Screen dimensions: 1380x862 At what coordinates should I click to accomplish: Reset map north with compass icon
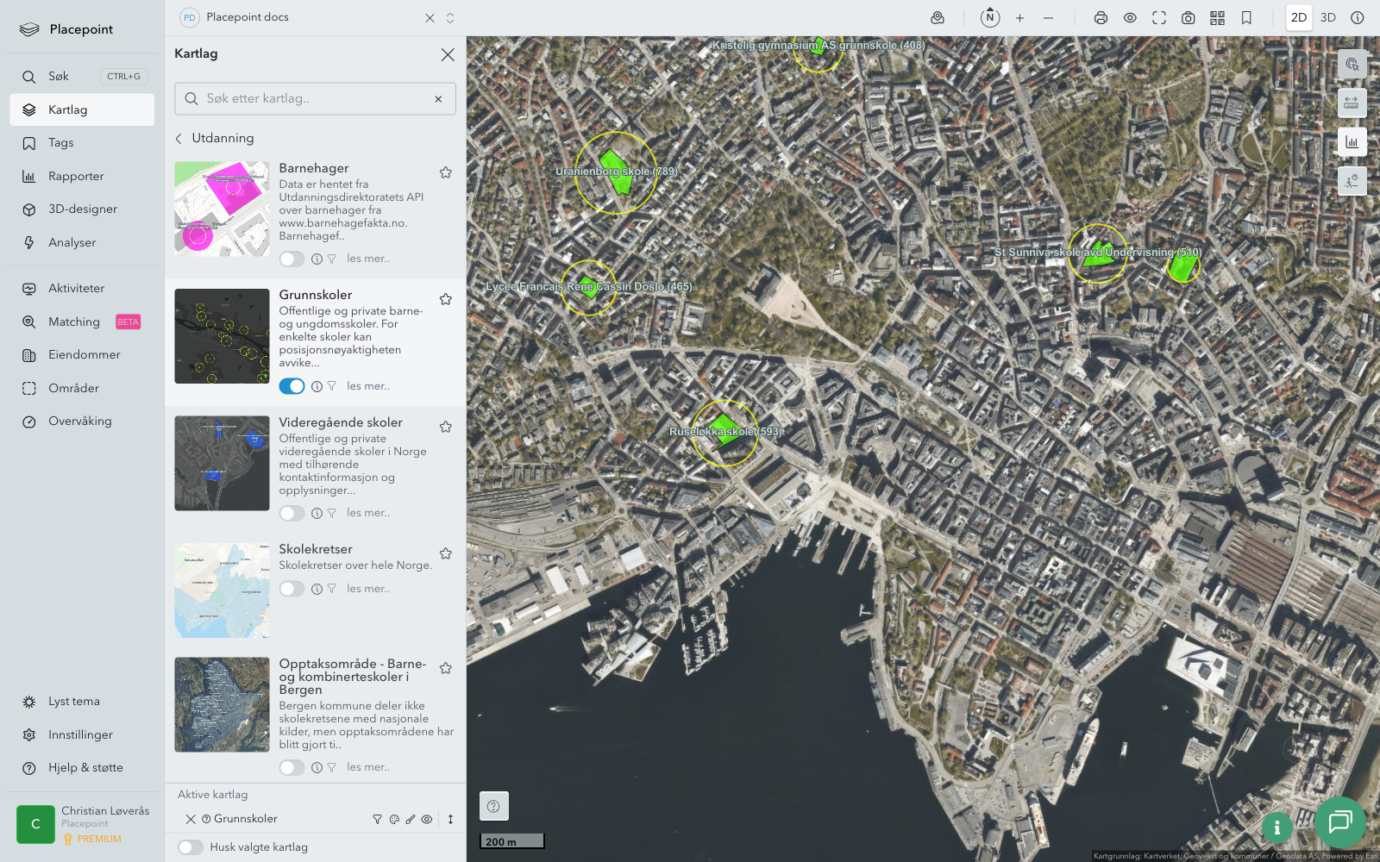point(990,18)
